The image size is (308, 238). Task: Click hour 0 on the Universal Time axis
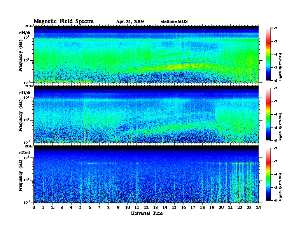coord(34,208)
